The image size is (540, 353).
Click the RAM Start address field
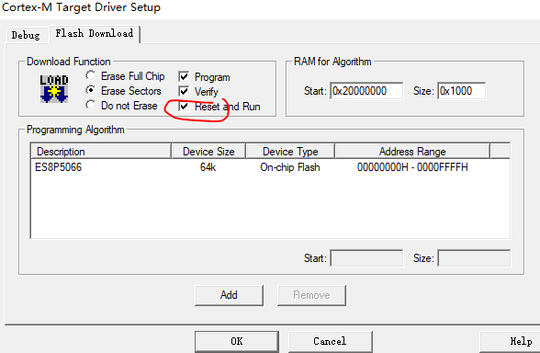tap(366, 91)
